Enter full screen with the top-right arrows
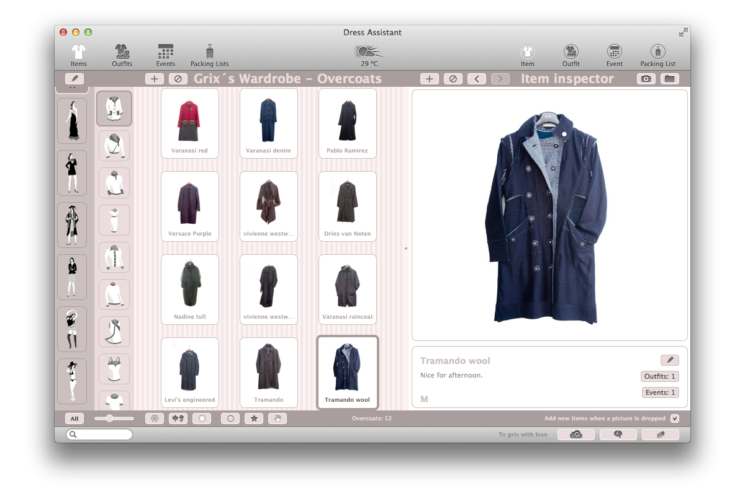This screenshot has height=496, width=745. click(684, 32)
